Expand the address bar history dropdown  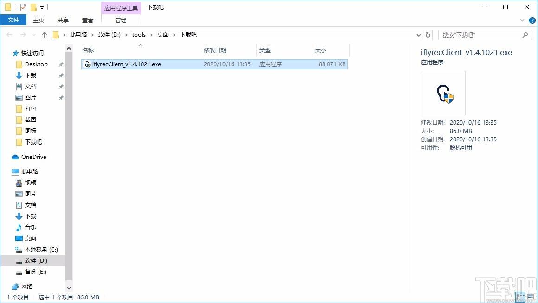pyautogui.click(x=418, y=35)
